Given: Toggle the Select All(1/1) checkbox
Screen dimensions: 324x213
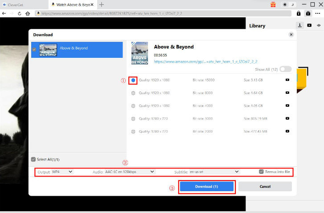Looking at the screenshot, I should 33,159.
